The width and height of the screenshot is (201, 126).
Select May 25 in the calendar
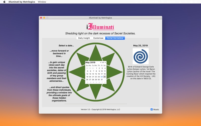coord(105,77)
